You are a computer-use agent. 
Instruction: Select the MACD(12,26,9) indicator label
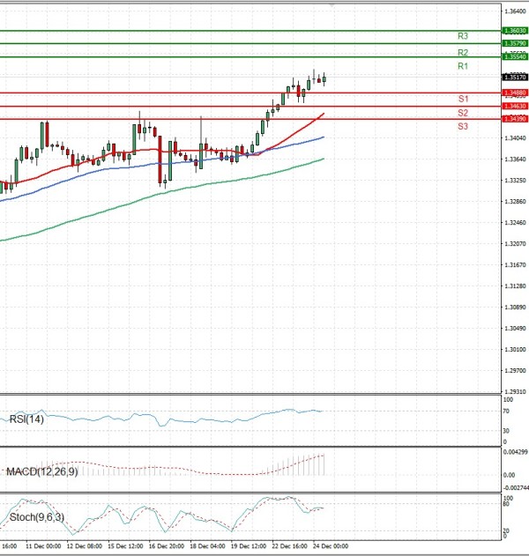coord(41,472)
